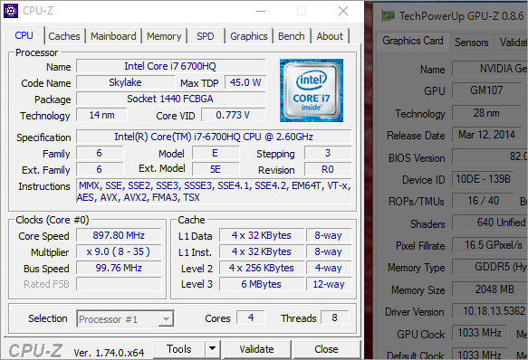This screenshot has height=360, width=528.
Task: Click the GPU-Z Pixel Fillrate 16.5 GPixel/s
Action: (x=490, y=245)
